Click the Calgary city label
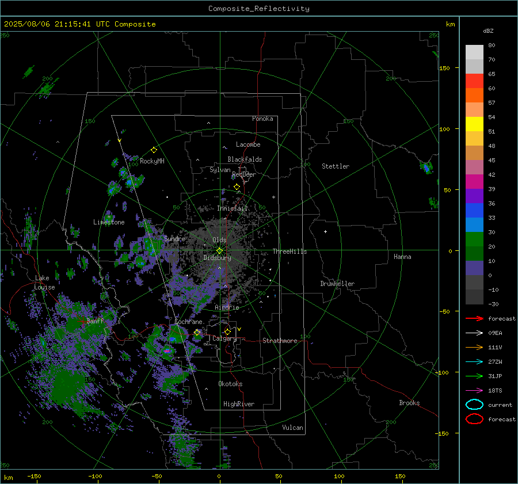This screenshot has width=518, height=484. coord(224,338)
